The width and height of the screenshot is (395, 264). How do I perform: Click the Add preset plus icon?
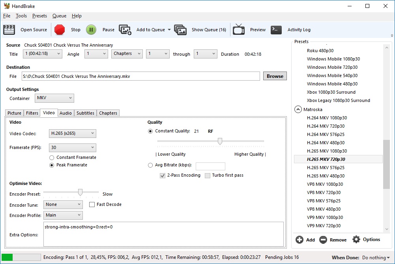point(300,239)
